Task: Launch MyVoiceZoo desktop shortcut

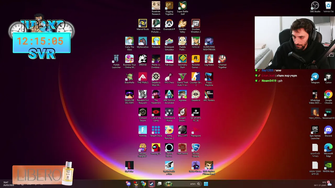Action: (x=143, y=43)
